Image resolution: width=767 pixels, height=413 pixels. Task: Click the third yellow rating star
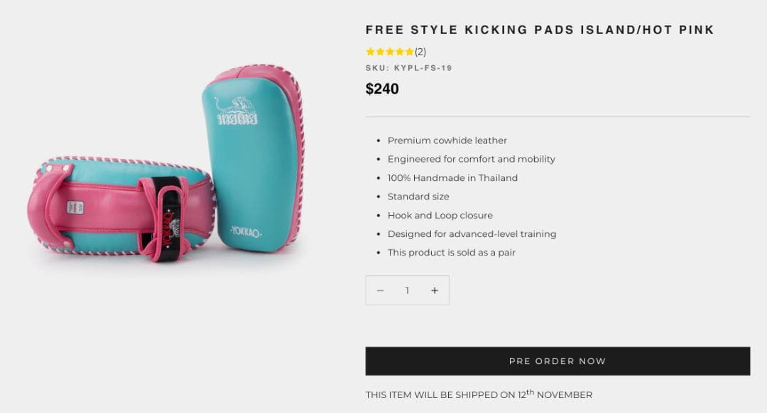point(390,51)
